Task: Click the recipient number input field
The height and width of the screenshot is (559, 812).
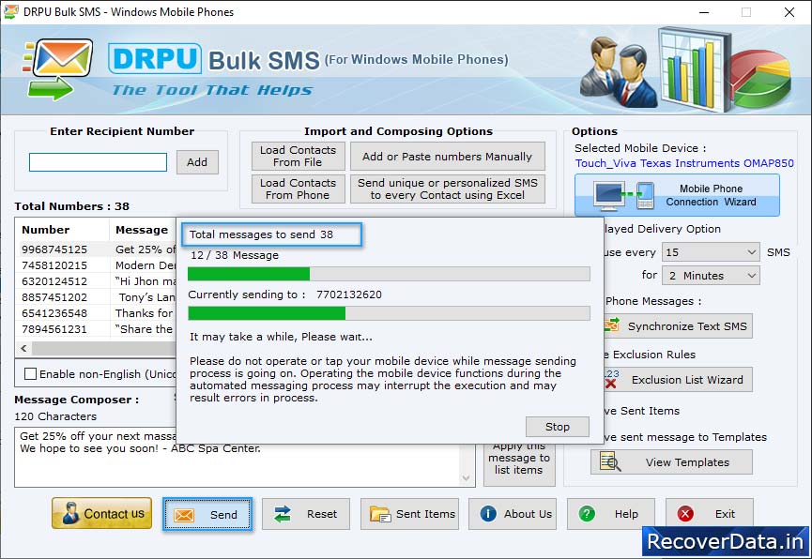Action: [98, 162]
